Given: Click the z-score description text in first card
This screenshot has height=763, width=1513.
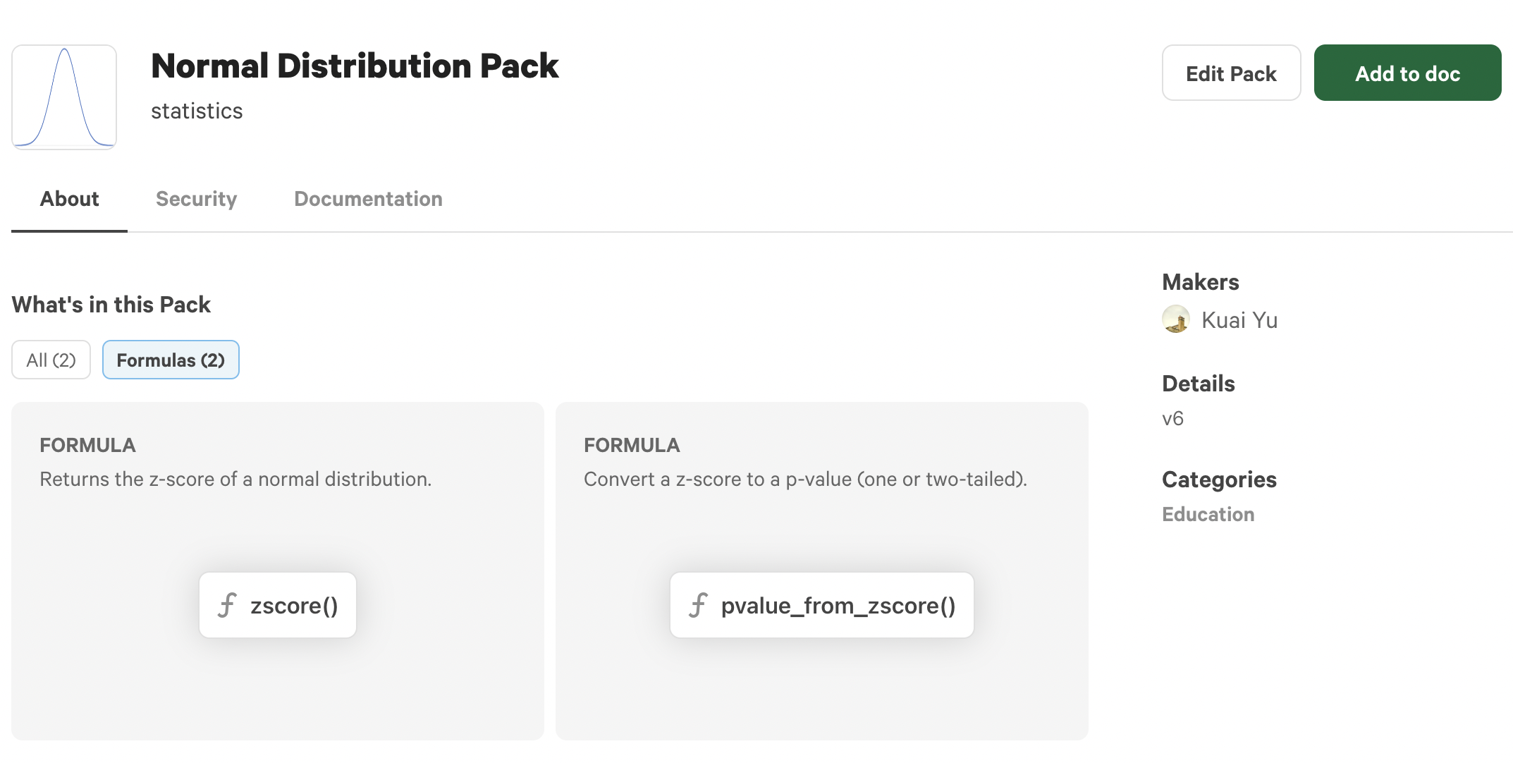Looking at the screenshot, I should (235, 479).
